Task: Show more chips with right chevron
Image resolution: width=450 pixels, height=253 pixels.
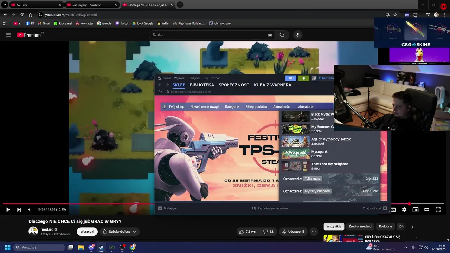Action: pos(412,227)
